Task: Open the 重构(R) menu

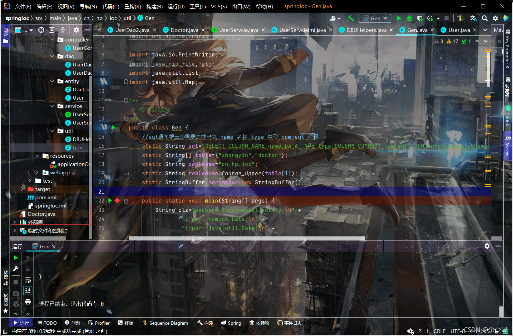Action: (x=133, y=6)
